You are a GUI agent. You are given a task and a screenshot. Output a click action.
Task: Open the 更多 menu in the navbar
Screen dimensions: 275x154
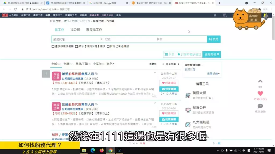click(118, 15)
